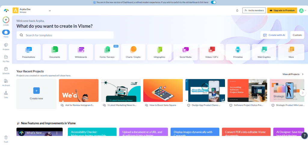Expand the account avatar menu arrow
The height and width of the screenshot is (145, 308).
[305, 11]
